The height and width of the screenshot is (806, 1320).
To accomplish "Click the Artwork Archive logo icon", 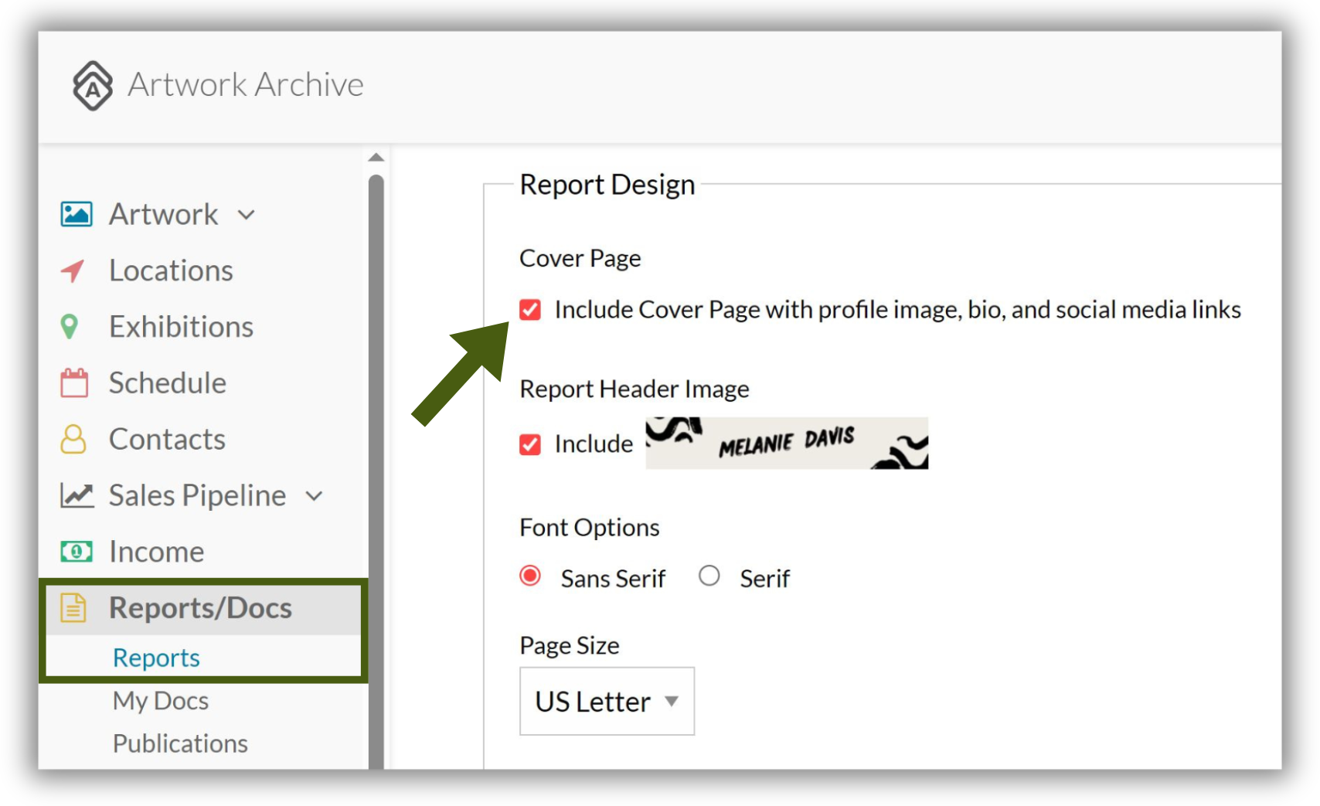I will point(93,85).
